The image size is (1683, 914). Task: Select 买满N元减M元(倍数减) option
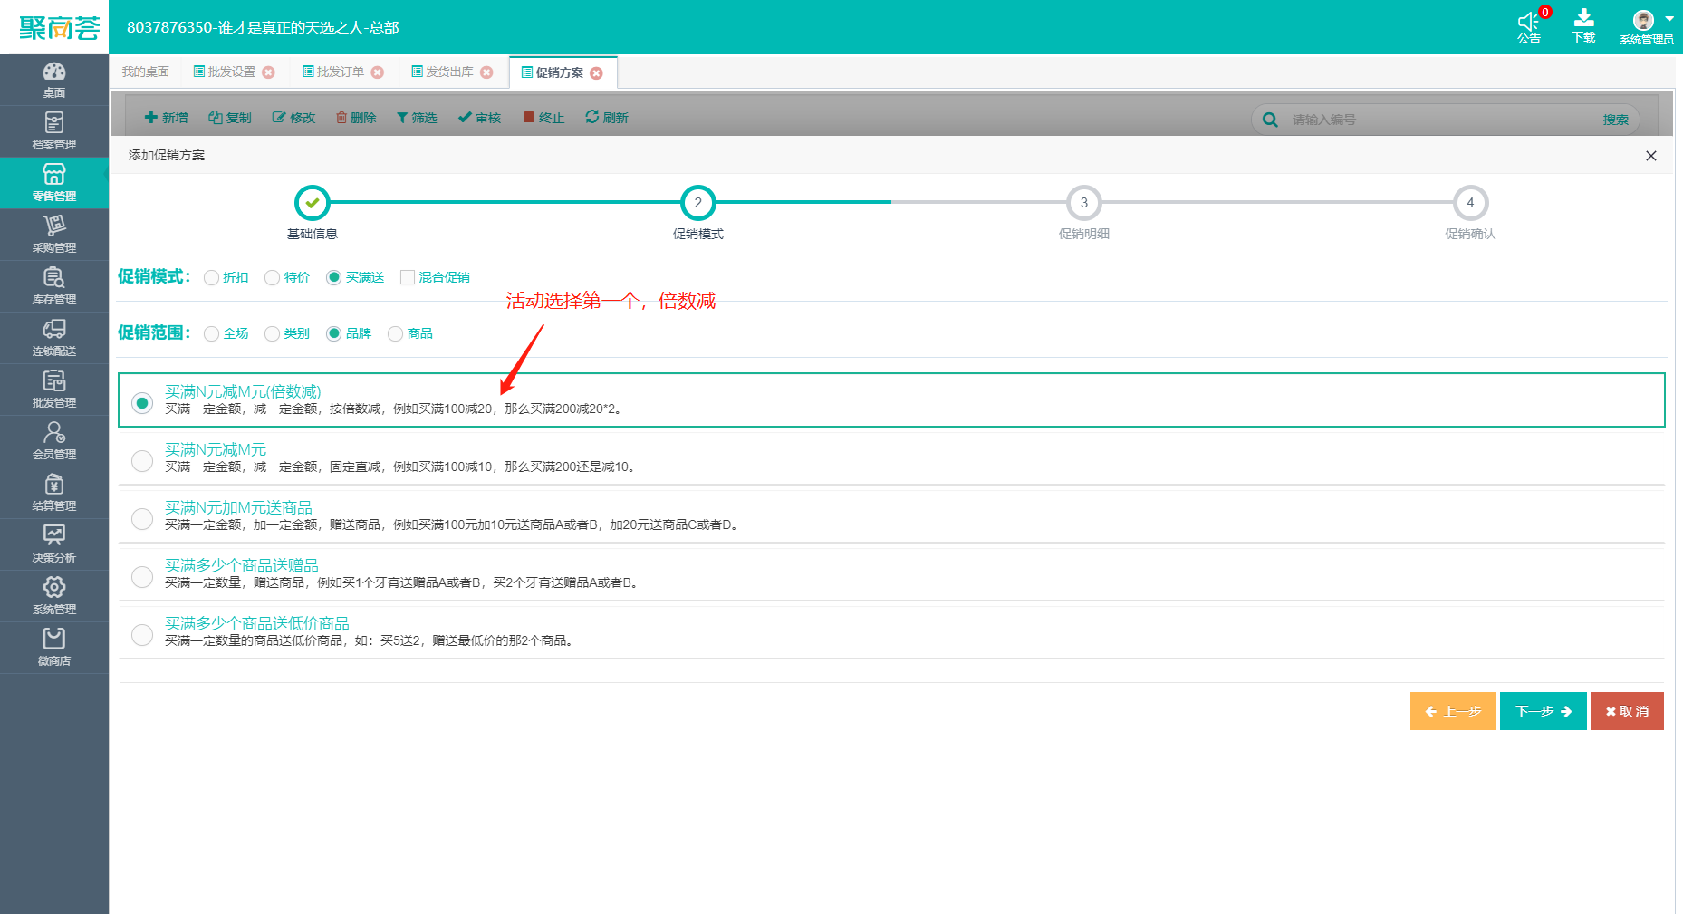coord(142,402)
